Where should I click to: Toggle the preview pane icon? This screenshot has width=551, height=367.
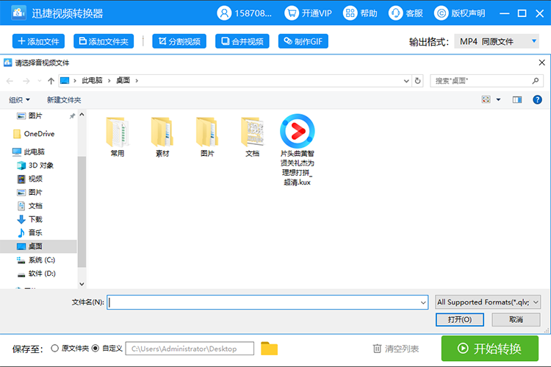(517, 100)
